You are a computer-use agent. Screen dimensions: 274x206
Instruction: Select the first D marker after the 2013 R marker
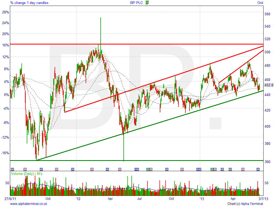click(222, 170)
